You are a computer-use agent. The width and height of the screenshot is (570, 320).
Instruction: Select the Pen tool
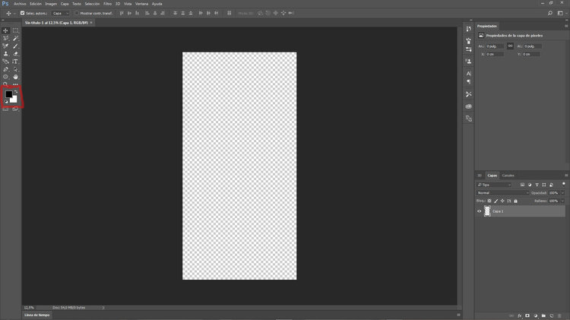(5, 69)
